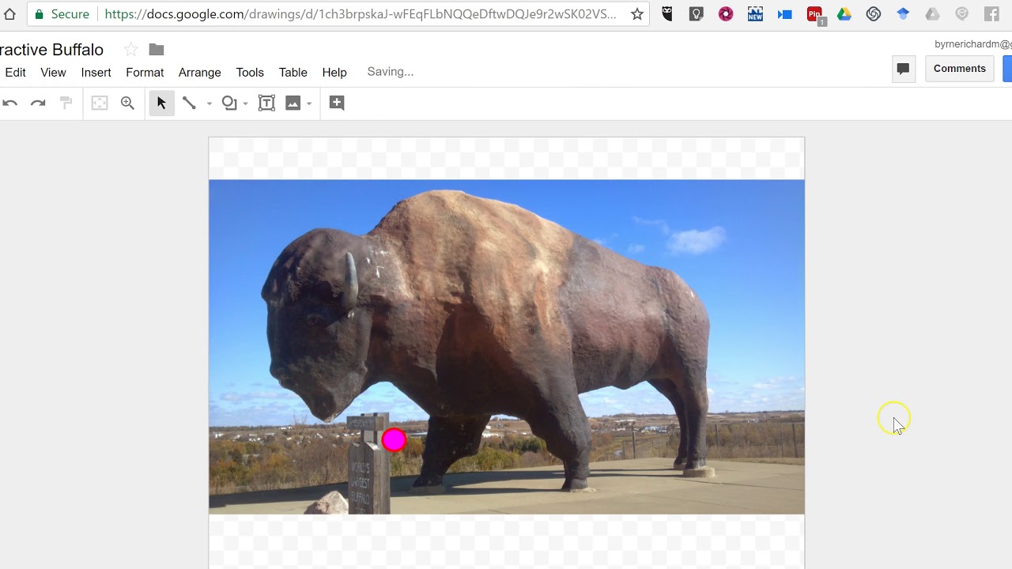Select the Text box tool

tap(267, 103)
